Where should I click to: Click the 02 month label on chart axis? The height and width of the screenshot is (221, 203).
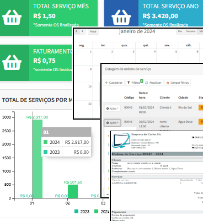[x=68, y=203]
